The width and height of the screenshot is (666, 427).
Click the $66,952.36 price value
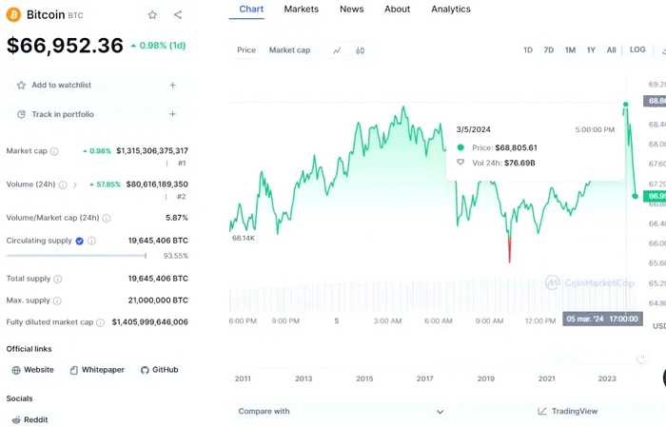(65, 46)
